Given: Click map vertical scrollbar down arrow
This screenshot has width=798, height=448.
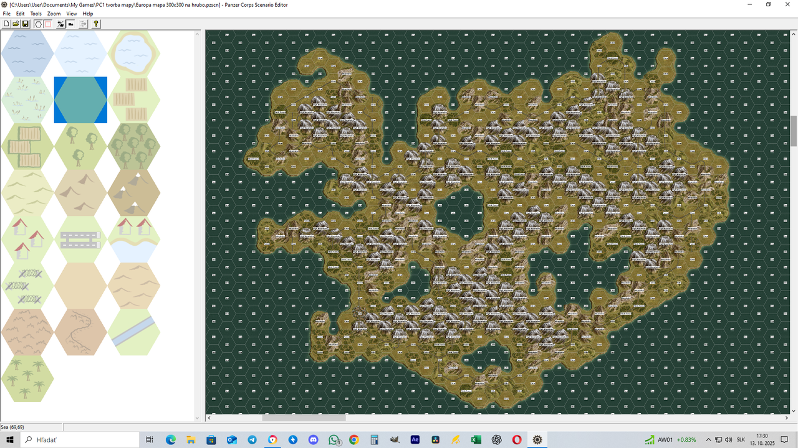Looking at the screenshot, I should [x=794, y=411].
